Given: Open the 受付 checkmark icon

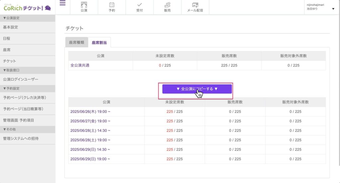Looking at the screenshot, I should [139, 5].
